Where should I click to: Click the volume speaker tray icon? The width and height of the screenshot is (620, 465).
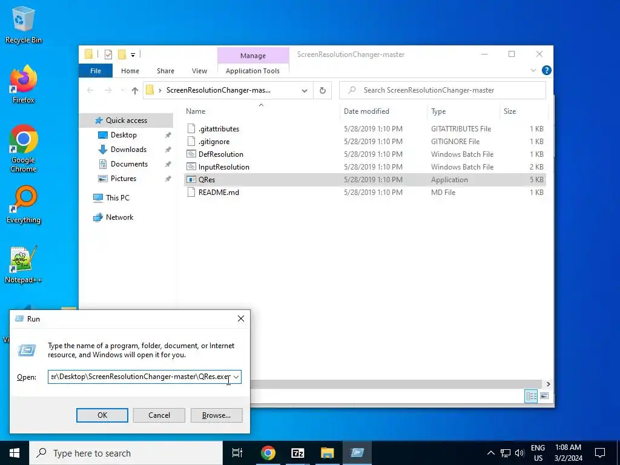click(519, 453)
